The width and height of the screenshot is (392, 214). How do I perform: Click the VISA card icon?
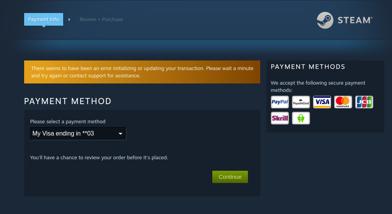click(x=322, y=102)
